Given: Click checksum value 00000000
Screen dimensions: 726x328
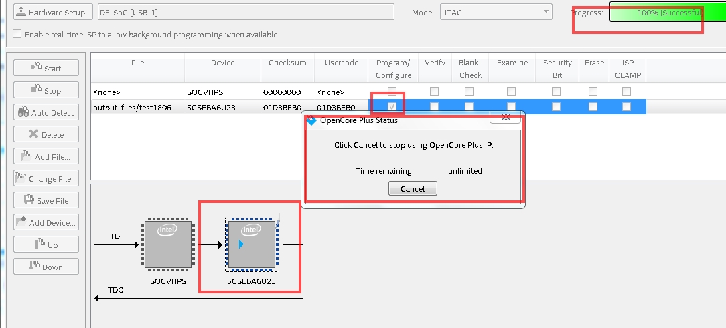Looking at the screenshot, I should coord(282,92).
